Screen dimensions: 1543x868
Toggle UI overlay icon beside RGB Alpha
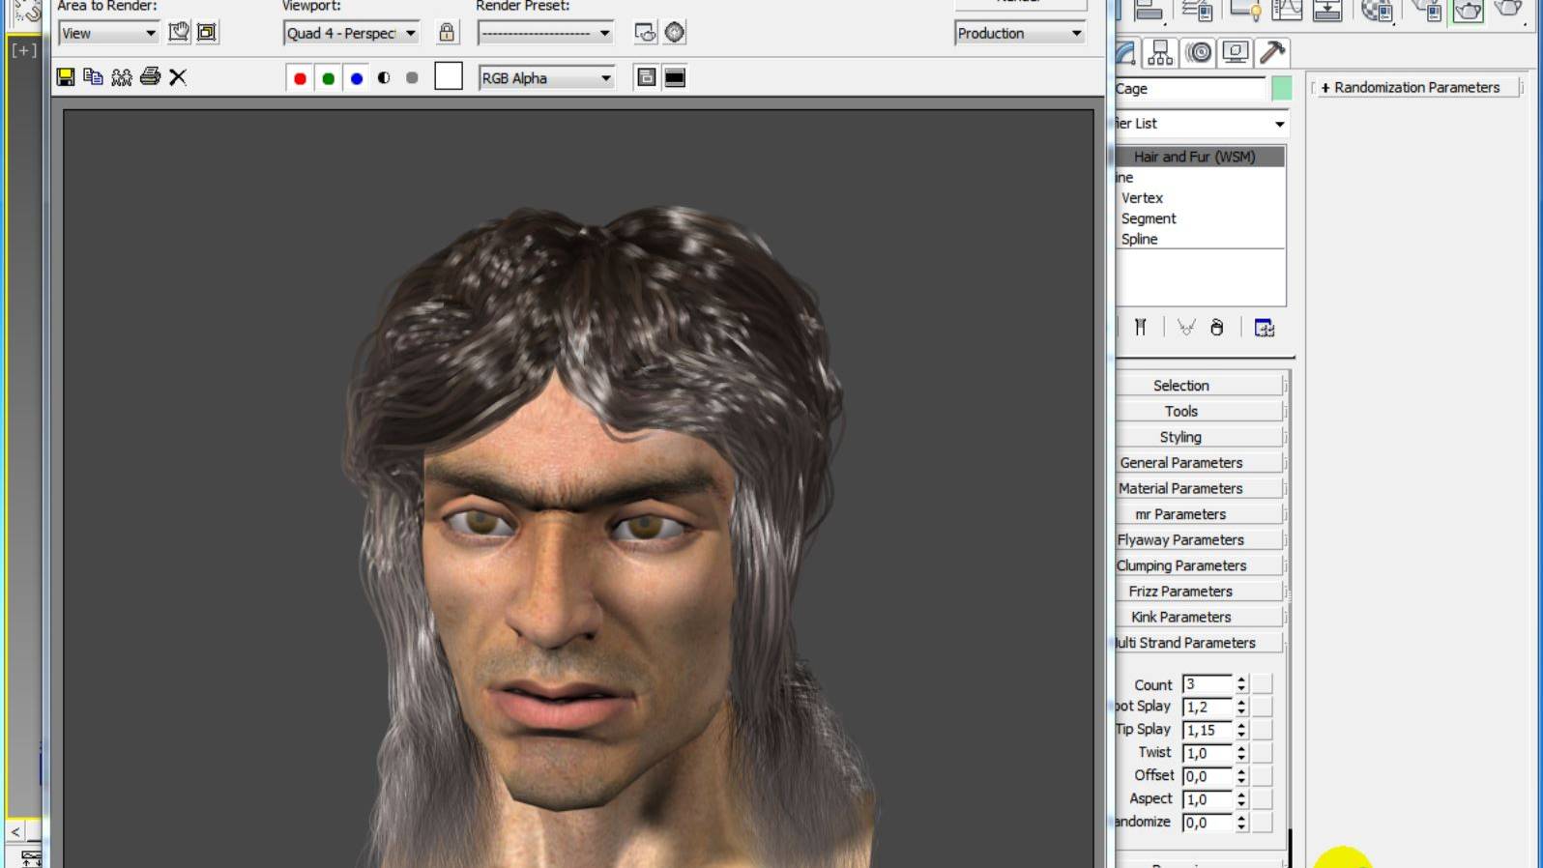pyautogui.click(x=647, y=78)
